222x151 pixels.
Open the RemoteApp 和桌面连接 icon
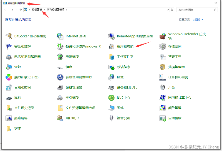[111, 36]
